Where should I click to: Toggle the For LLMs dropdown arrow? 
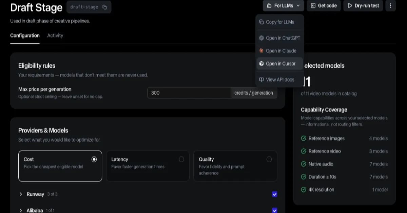[298, 6]
